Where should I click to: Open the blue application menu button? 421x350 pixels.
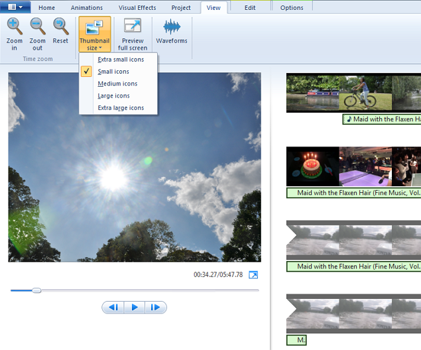[15, 7]
